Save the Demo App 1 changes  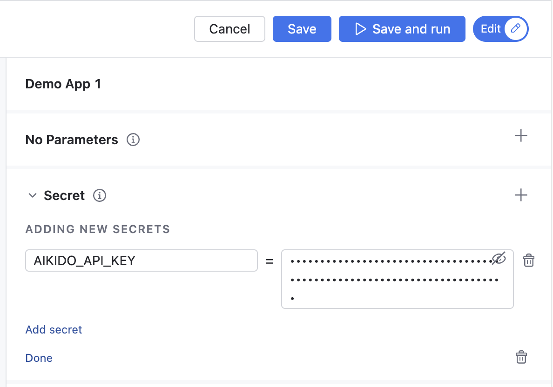(302, 29)
